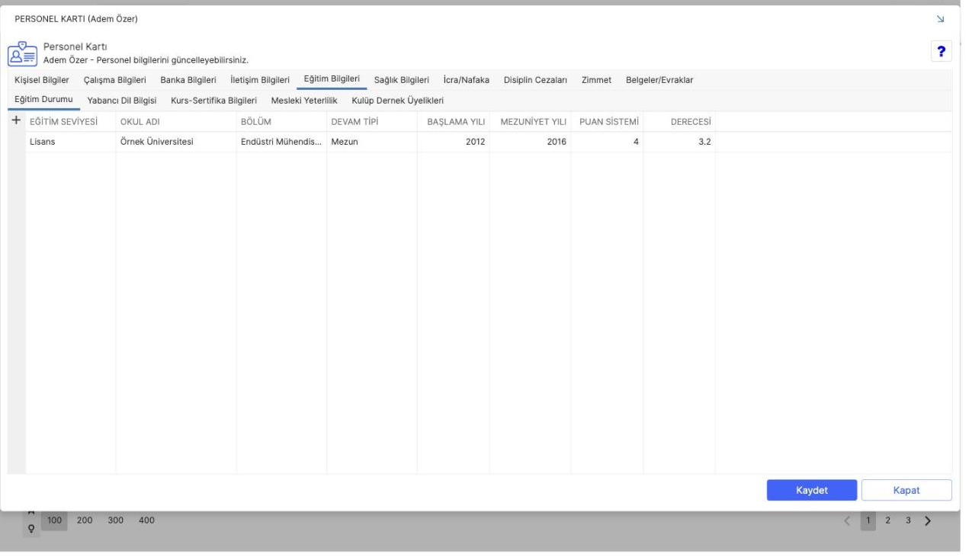The width and height of the screenshot is (969, 560).
Task: Select the Banka Bilgileri tab
Action: pos(188,80)
